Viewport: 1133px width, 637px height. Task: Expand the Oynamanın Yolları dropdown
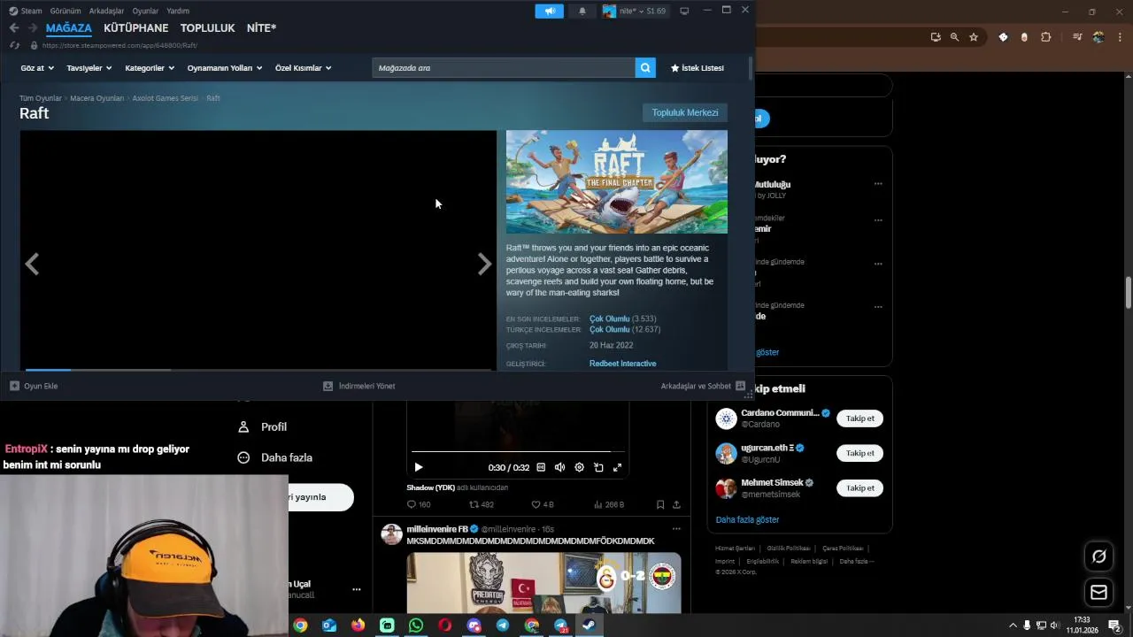(225, 68)
